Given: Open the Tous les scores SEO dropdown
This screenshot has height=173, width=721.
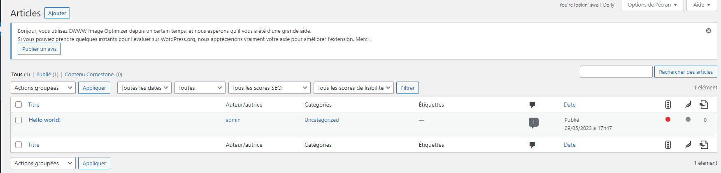Looking at the screenshot, I should 269,88.
